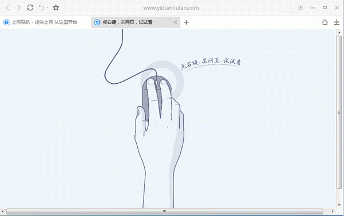Click the horizontal scrollbar left arrow
344x217 pixels.
coord(3,211)
